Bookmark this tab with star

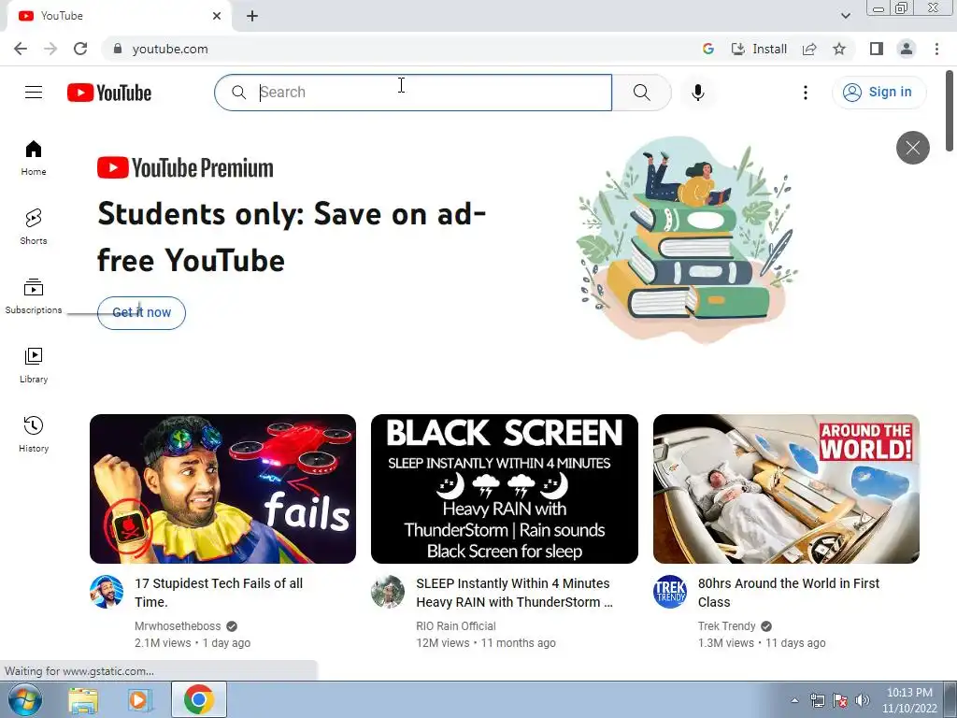pyautogui.click(x=839, y=49)
